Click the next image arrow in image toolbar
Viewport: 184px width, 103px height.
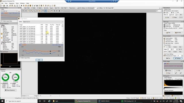26,11
